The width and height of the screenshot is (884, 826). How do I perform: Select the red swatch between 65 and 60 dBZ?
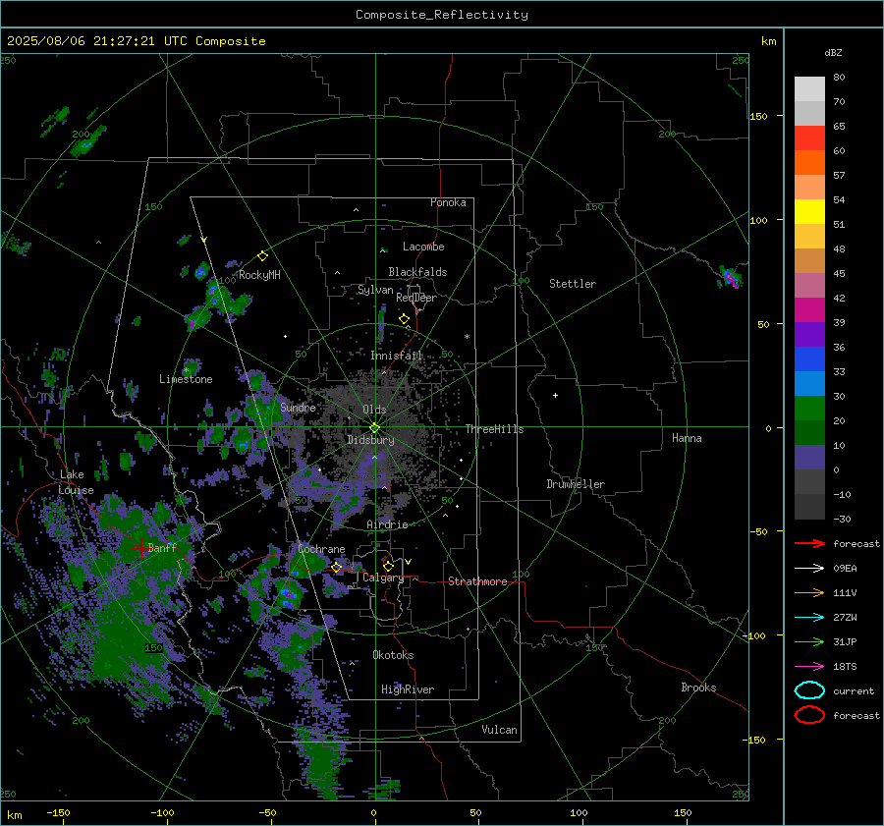[809, 138]
